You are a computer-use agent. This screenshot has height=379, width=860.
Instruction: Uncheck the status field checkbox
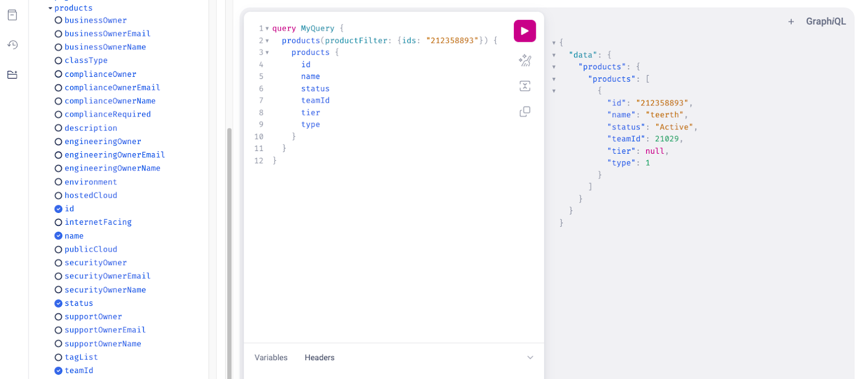tap(59, 304)
